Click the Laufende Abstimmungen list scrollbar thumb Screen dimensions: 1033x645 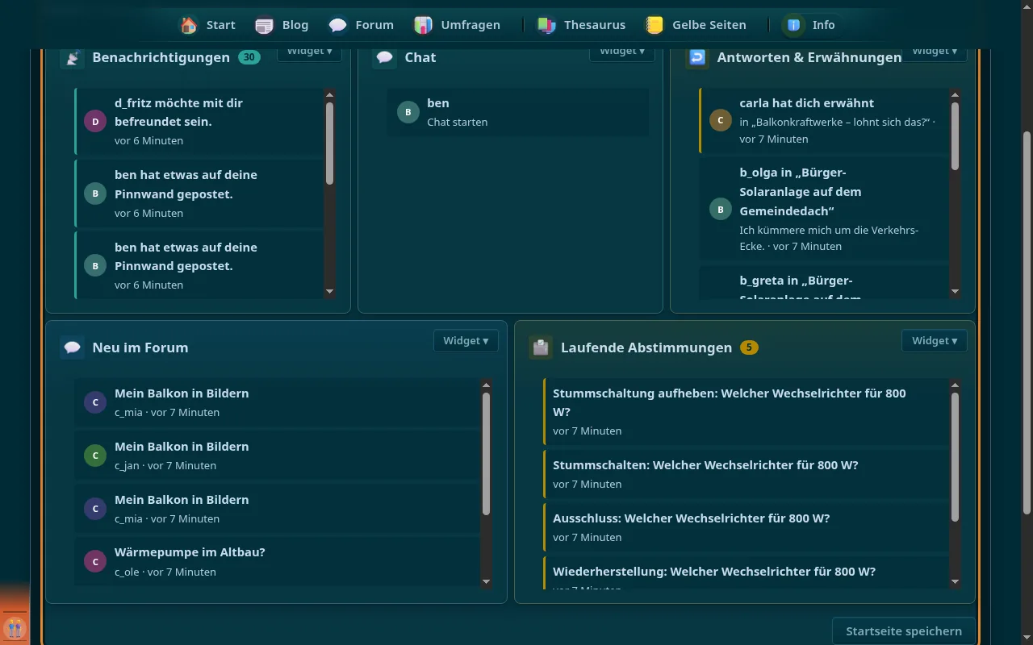(x=955, y=456)
